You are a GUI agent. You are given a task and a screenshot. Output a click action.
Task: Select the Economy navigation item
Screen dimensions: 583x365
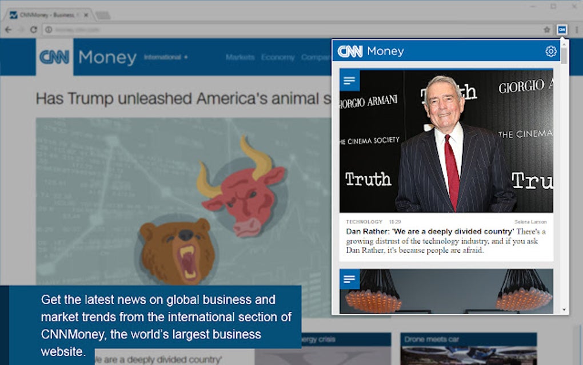278,57
